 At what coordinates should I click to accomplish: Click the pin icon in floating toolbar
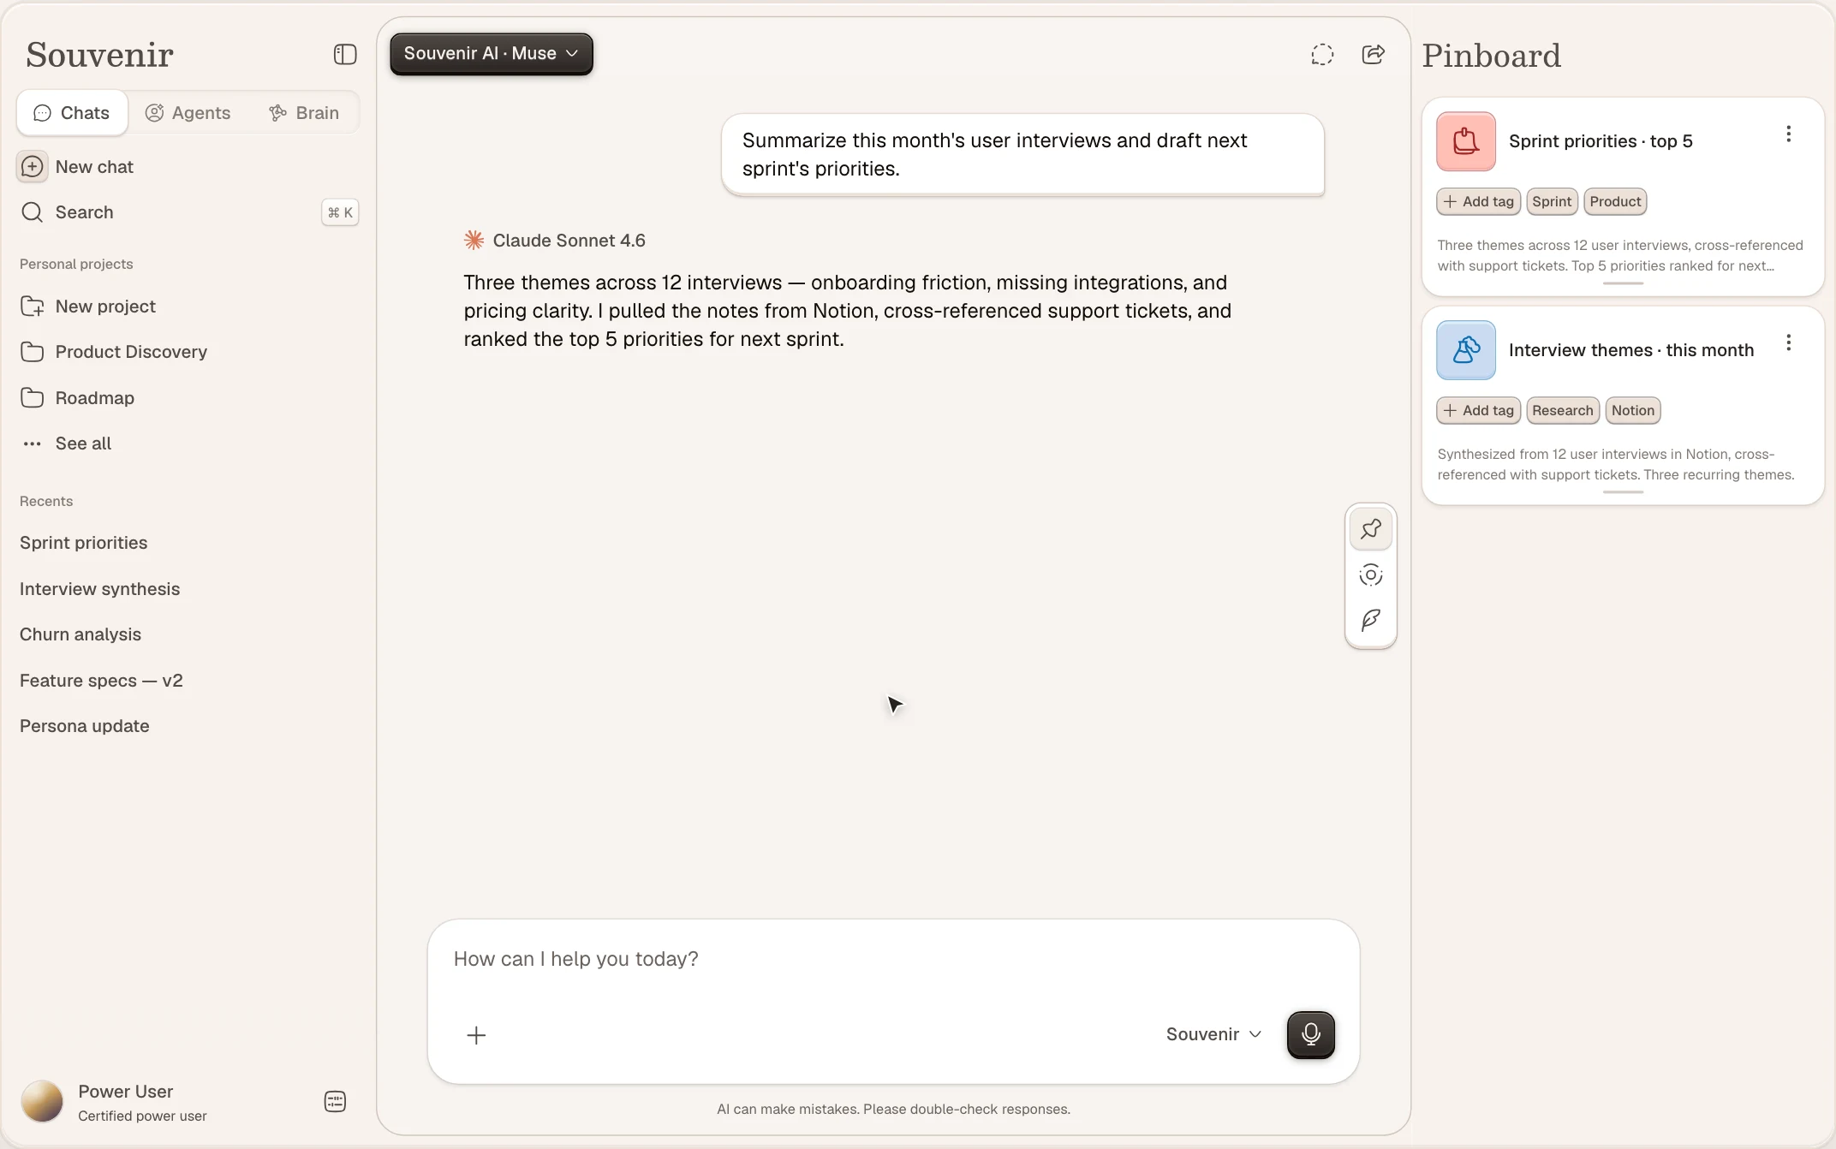coord(1371,529)
